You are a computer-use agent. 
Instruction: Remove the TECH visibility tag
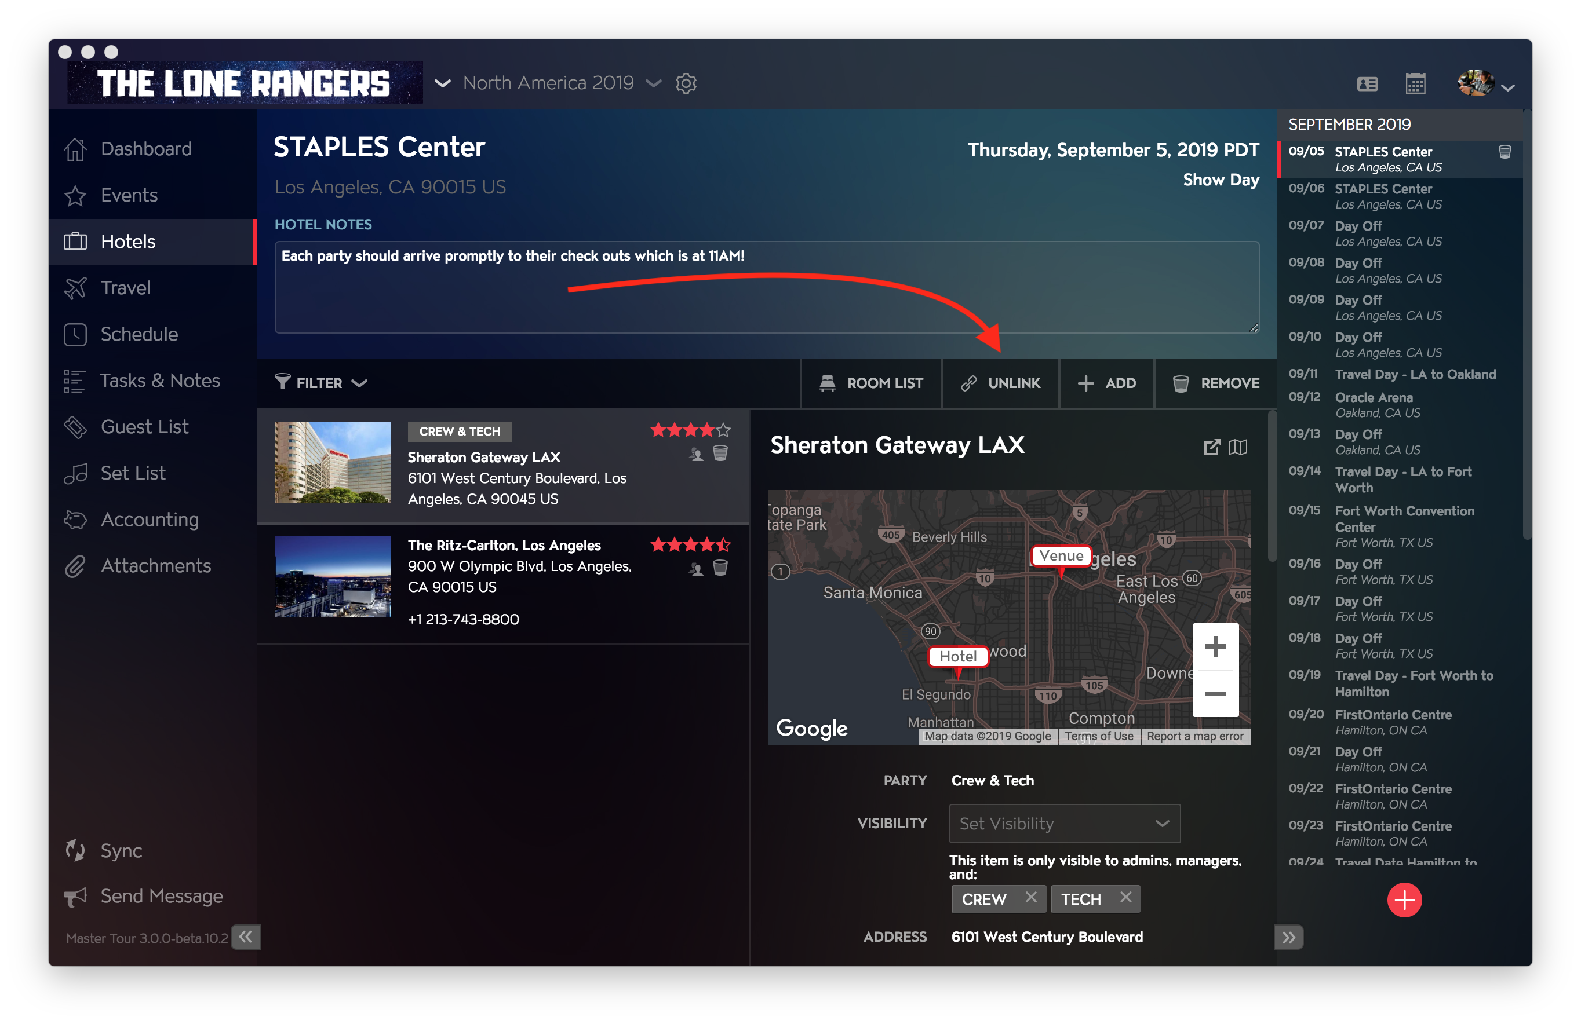point(1125,897)
